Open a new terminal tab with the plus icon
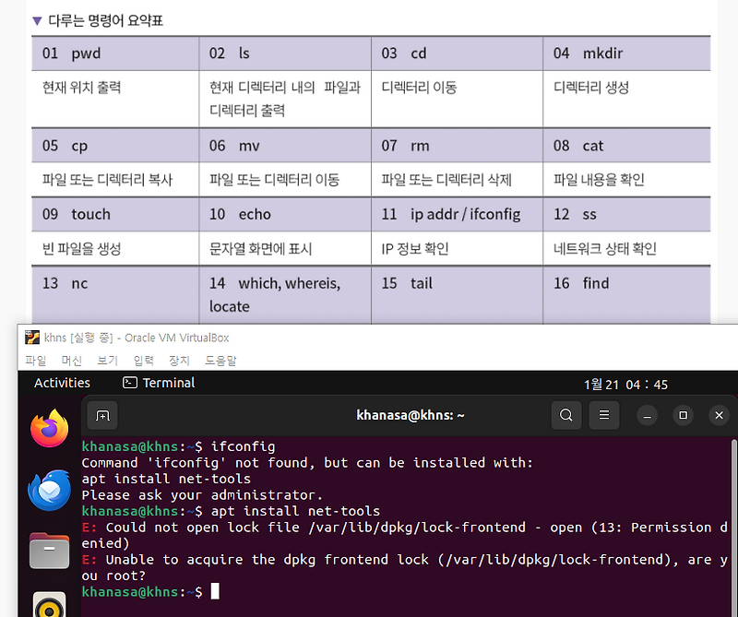738x617 pixels. click(101, 415)
